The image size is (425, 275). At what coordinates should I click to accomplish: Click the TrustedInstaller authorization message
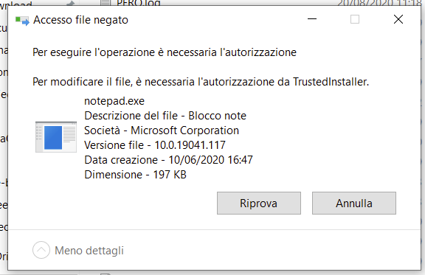201,82
